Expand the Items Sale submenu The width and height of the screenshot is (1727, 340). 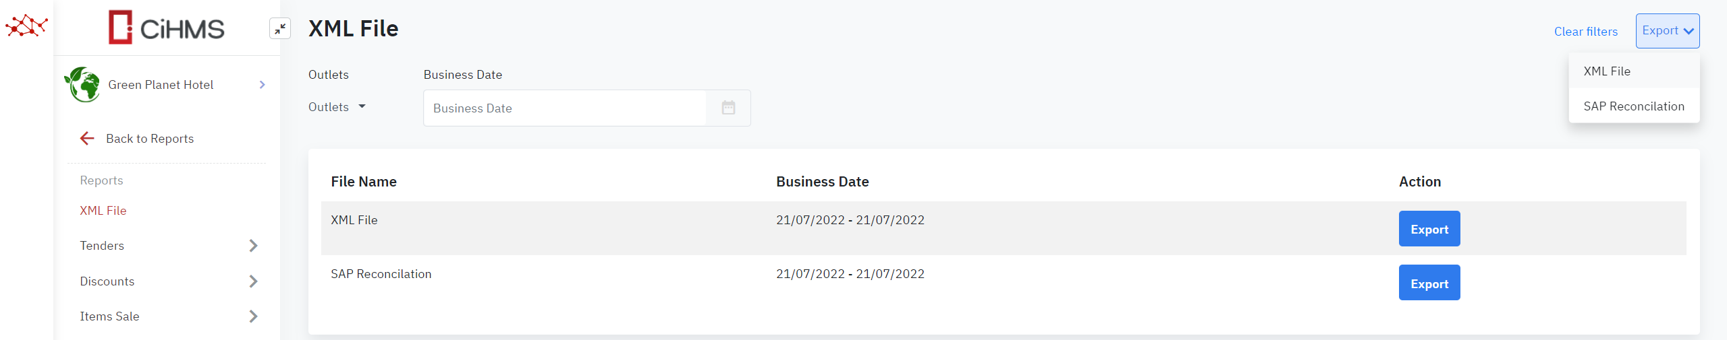253,316
